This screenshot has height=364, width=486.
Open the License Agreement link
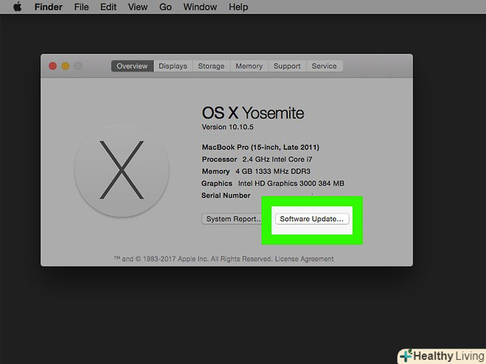point(304,259)
